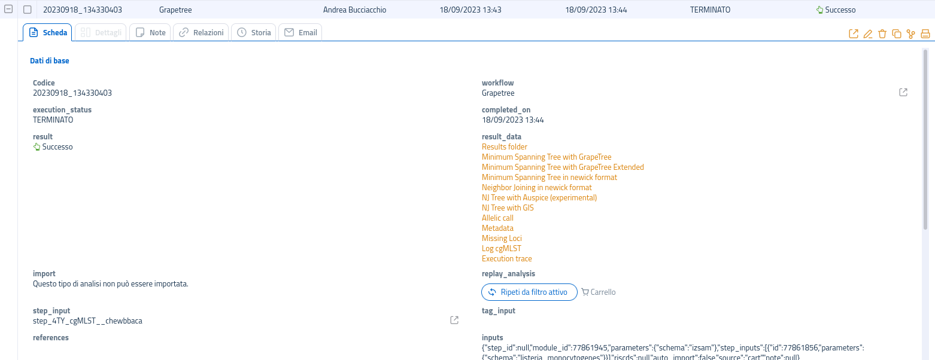Open the Results folder link
The width and height of the screenshot is (935, 360).
[x=504, y=147]
